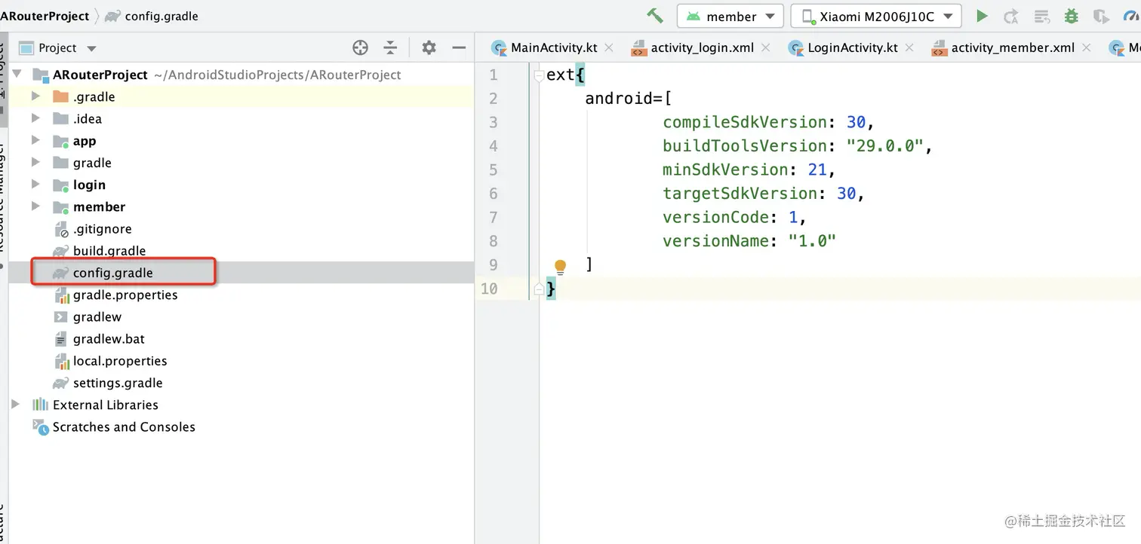
Task: Close the LoginActivity.kt tab
Action: (x=909, y=47)
